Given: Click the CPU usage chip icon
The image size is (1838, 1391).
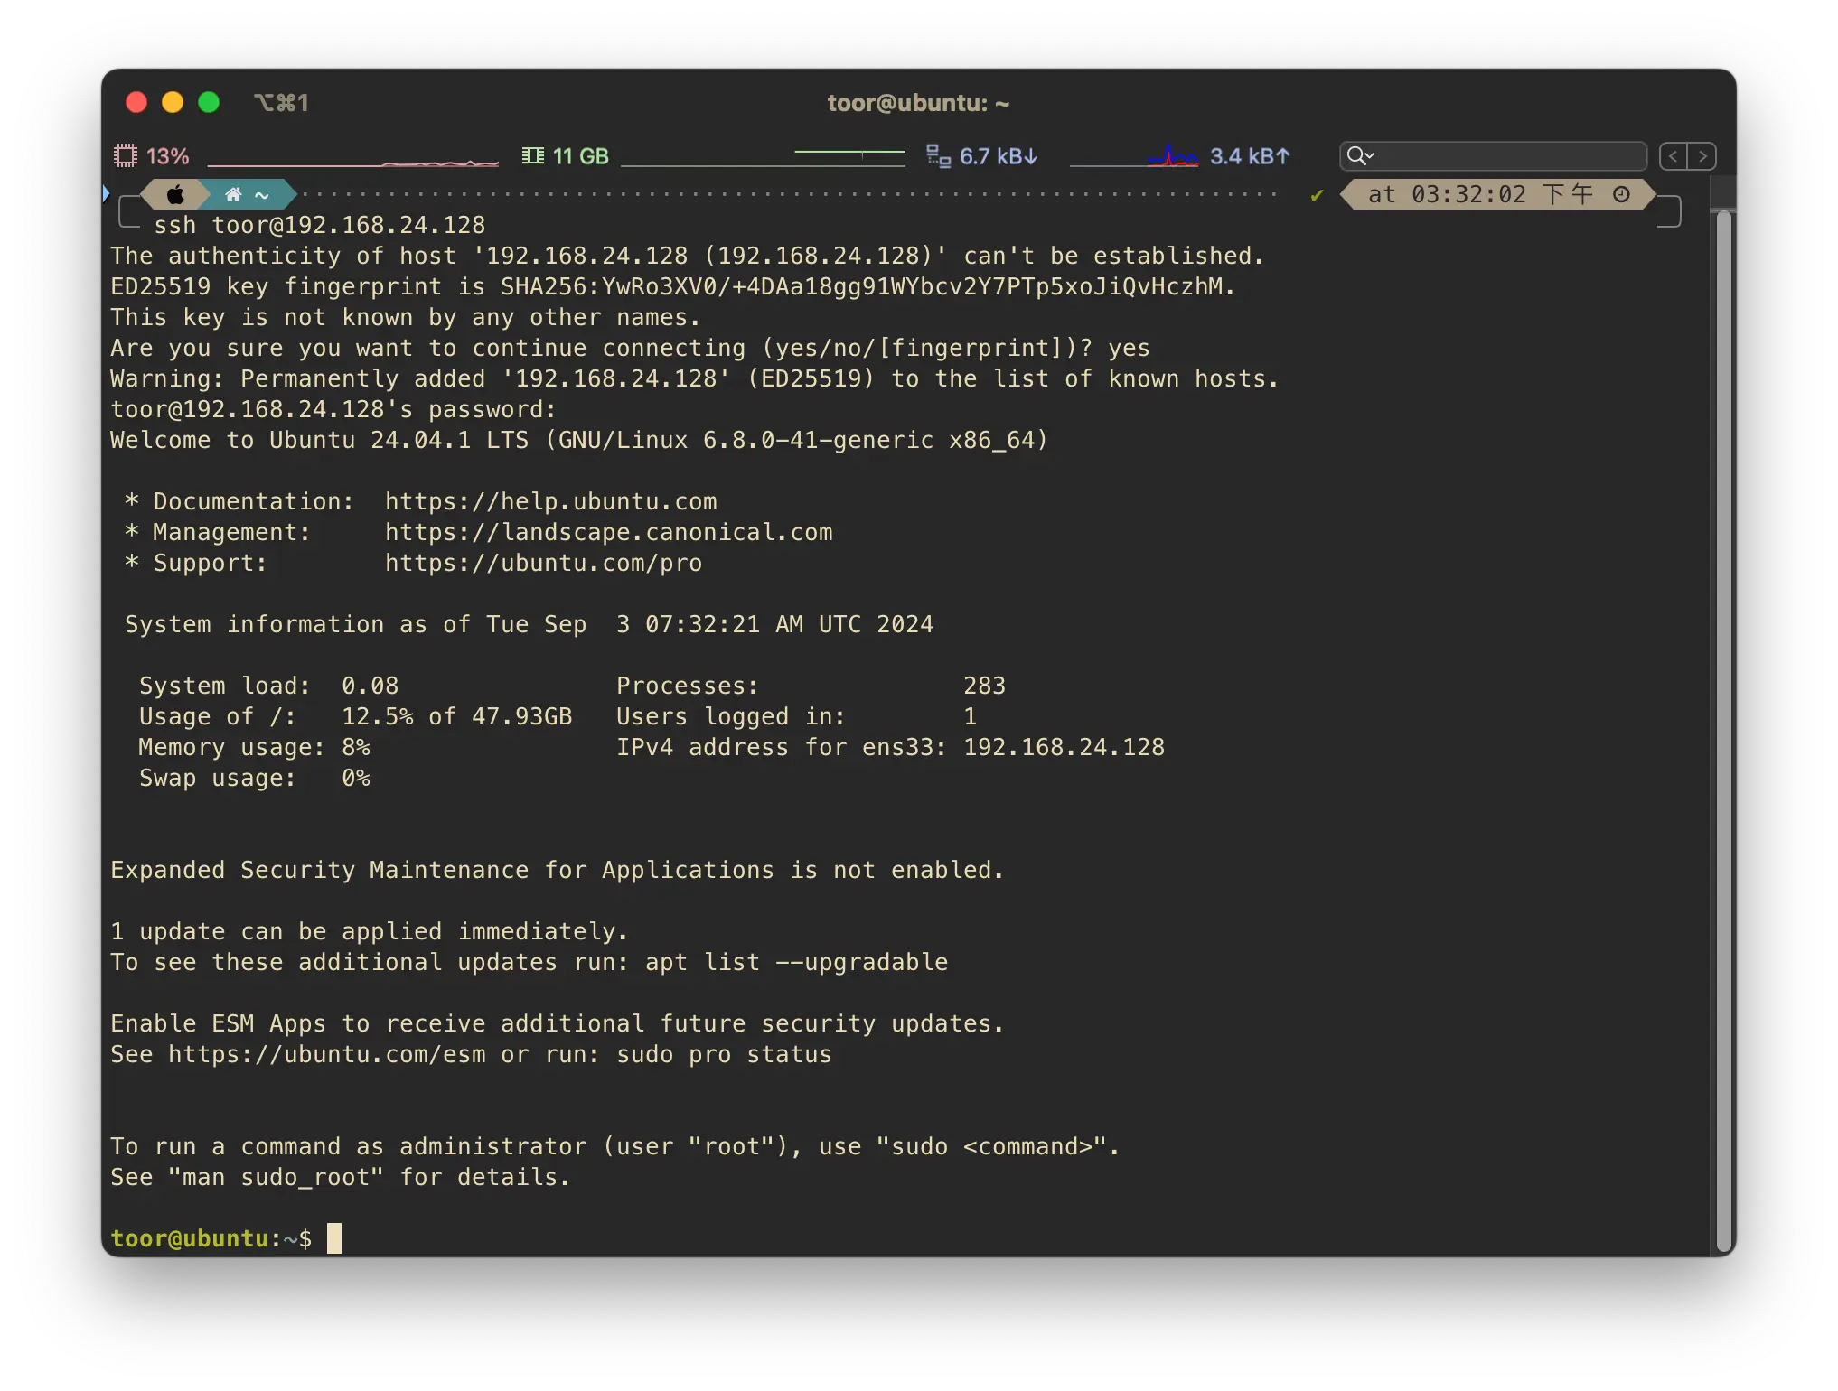Looking at the screenshot, I should (125, 156).
